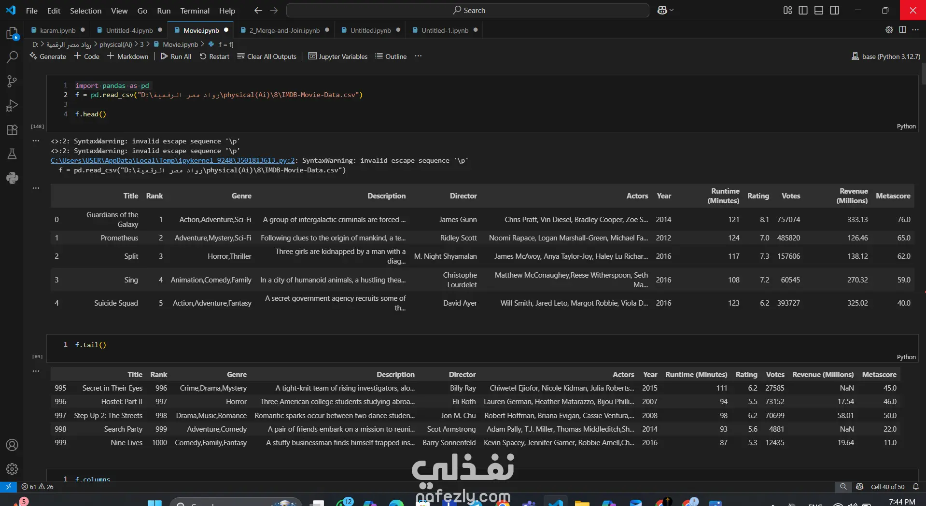Restart the notebook kernel
This screenshot has height=506, width=926.
[x=215, y=56]
